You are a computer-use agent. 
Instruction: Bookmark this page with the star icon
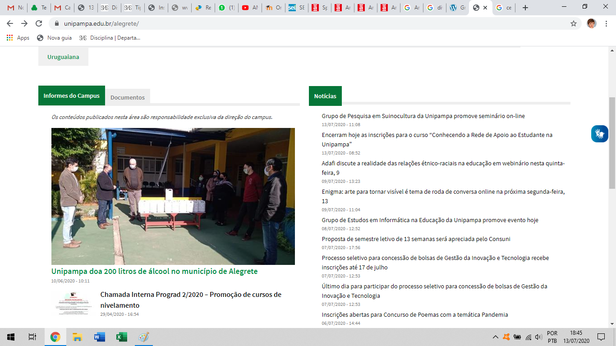(573, 23)
